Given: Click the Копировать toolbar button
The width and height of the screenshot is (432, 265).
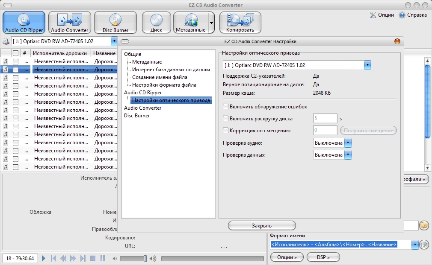Looking at the screenshot, I should pyautogui.click(x=240, y=23).
